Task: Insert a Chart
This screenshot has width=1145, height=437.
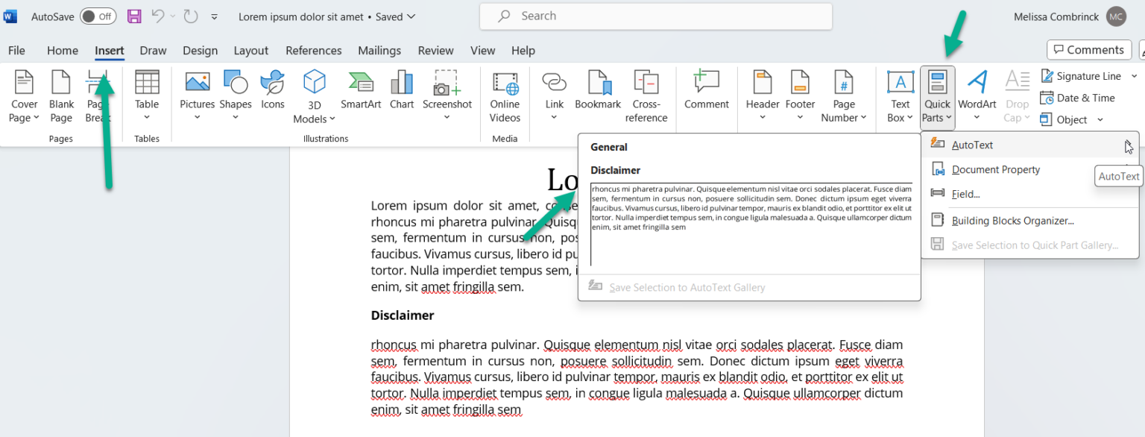Action: coord(402,89)
